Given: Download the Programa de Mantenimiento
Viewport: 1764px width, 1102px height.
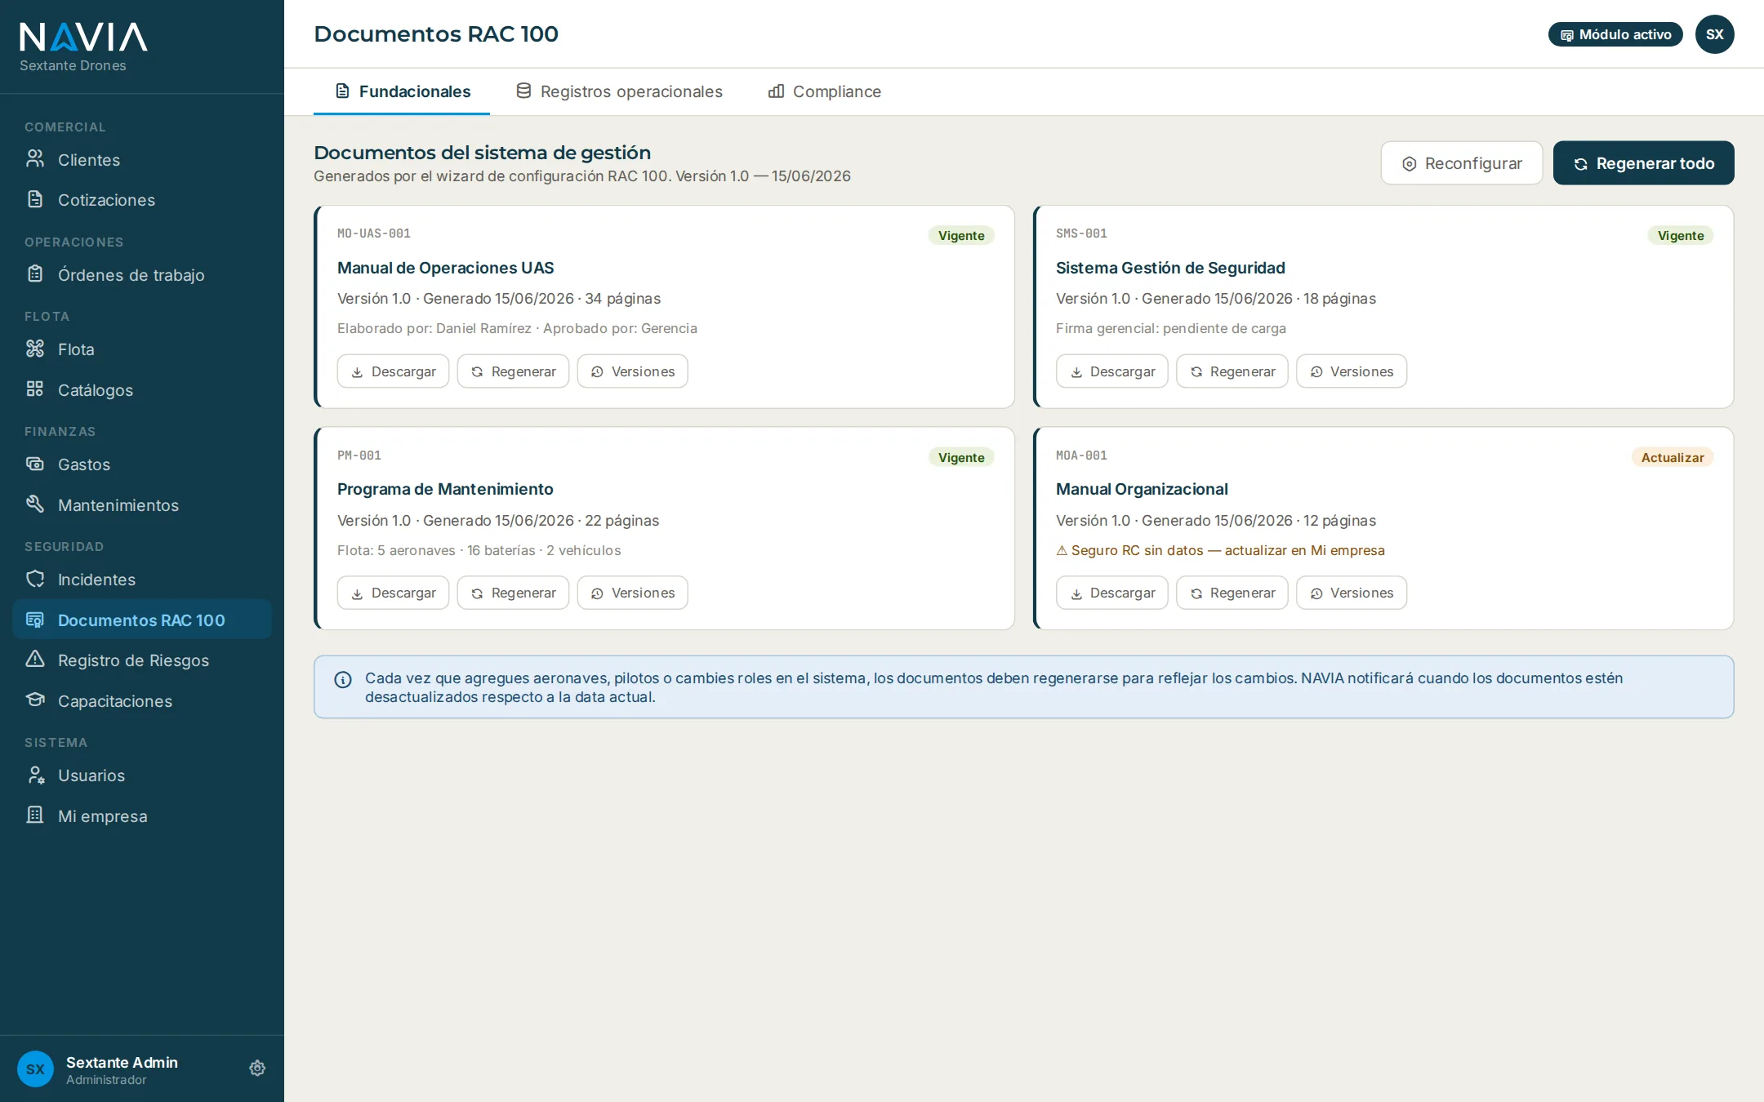Looking at the screenshot, I should [x=394, y=593].
